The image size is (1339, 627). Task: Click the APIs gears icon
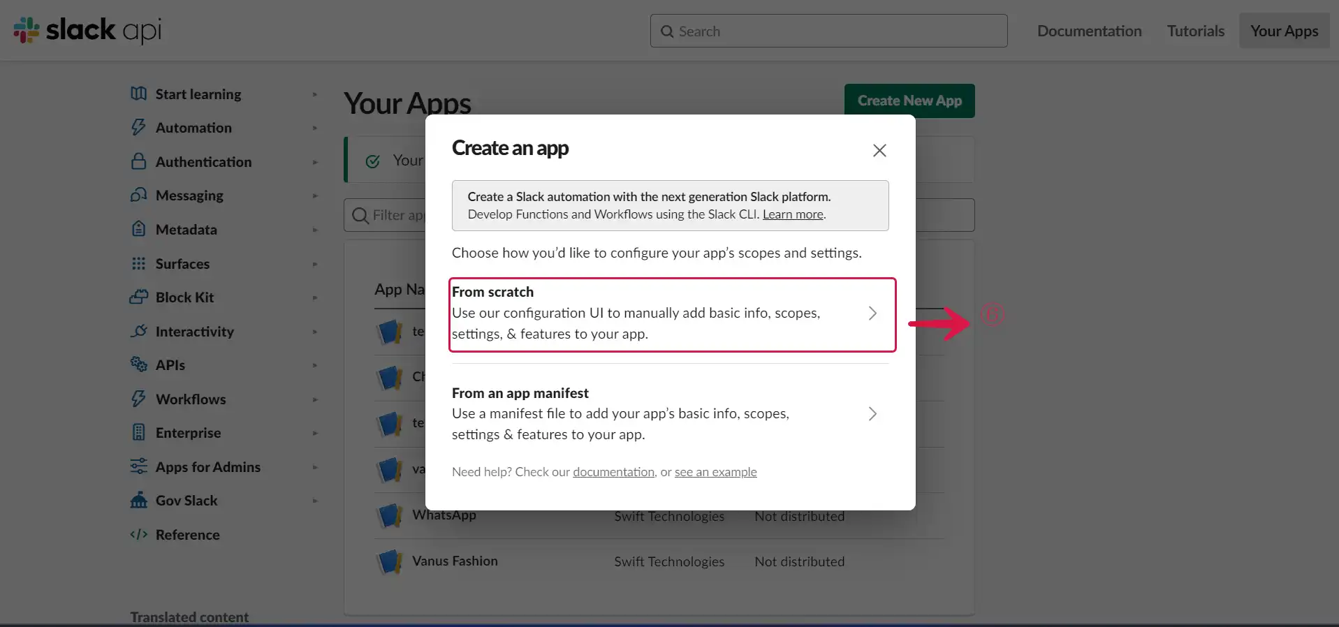tap(138, 364)
